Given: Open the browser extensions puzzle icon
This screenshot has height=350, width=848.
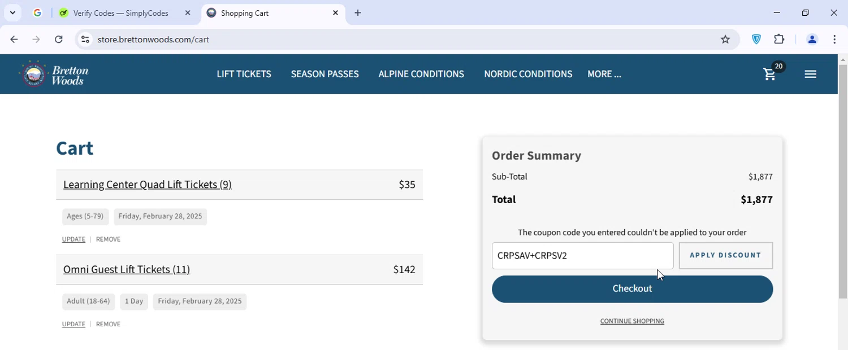Looking at the screenshot, I should pyautogui.click(x=780, y=40).
